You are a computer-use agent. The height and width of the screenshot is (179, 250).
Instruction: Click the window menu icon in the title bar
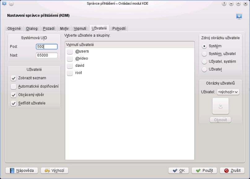(x=4, y=3)
